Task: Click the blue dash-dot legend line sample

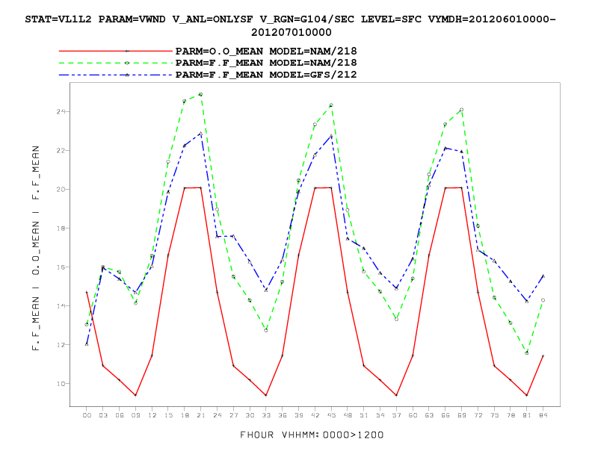Action: pos(116,75)
